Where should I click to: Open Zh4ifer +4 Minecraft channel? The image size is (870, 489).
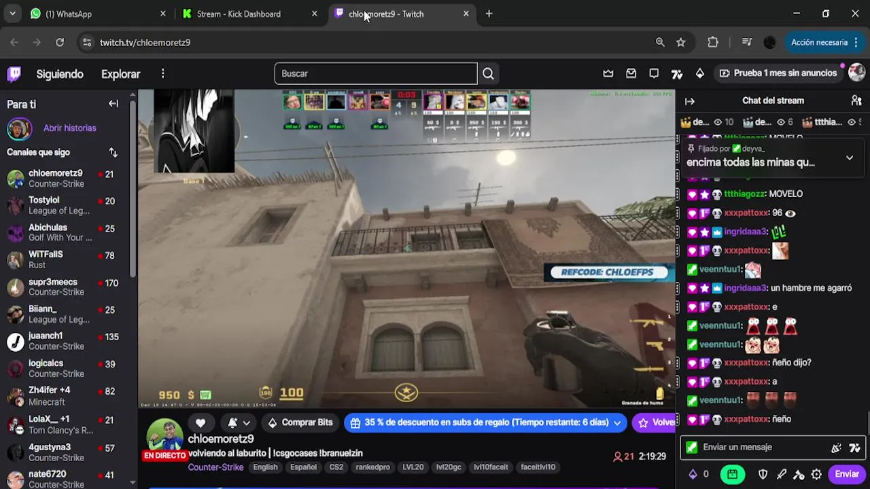[x=65, y=395]
